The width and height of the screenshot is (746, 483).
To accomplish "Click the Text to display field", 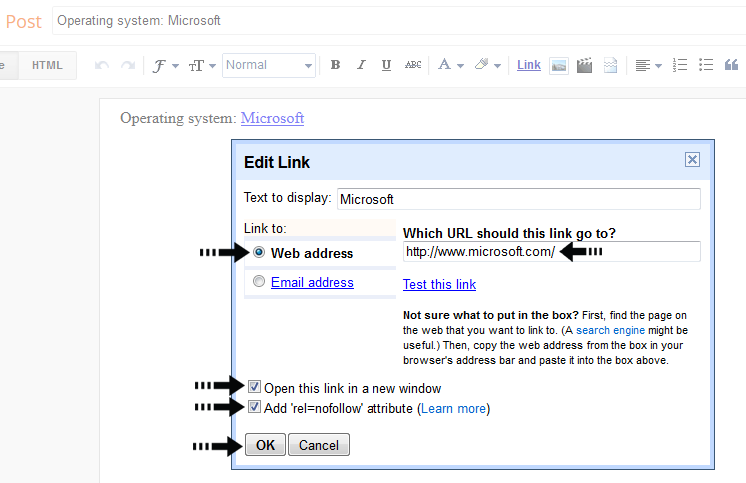I will 518,199.
